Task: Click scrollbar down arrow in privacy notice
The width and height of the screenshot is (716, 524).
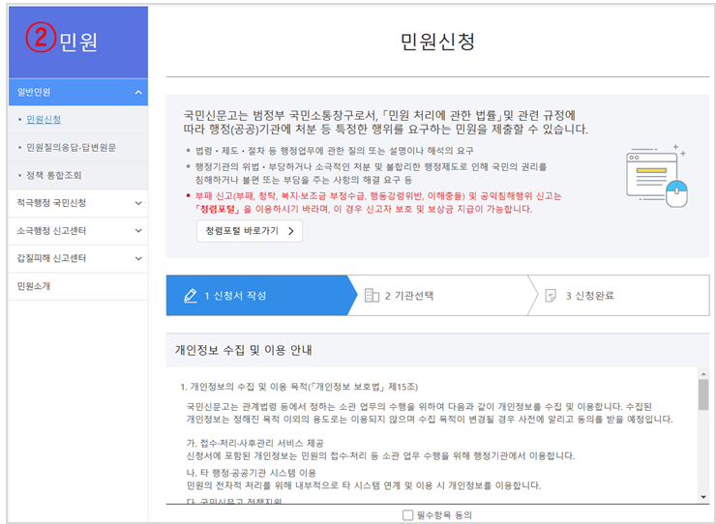Action: point(703,497)
